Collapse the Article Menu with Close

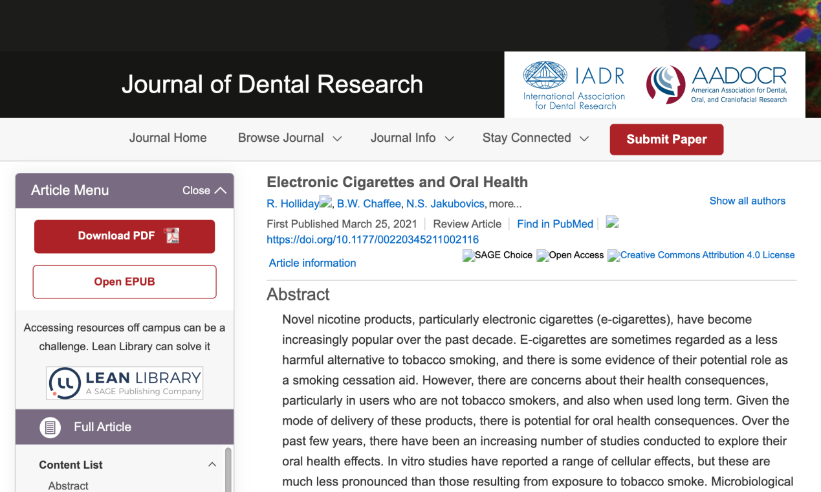click(204, 190)
